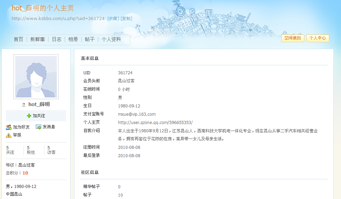
Task: Click the profile avatar picture
Action: point(36,77)
